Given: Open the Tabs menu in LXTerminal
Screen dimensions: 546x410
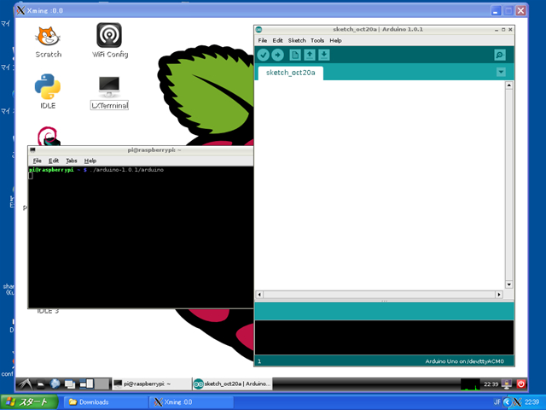Looking at the screenshot, I should click(71, 161).
